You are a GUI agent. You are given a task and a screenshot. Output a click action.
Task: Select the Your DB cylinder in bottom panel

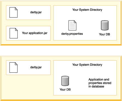(x=65, y=81)
